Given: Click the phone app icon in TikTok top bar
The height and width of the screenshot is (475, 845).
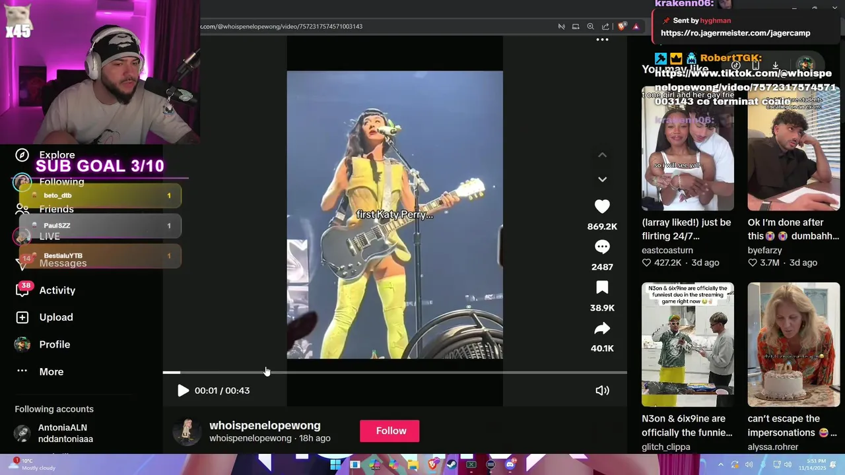Looking at the screenshot, I should [756, 65].
